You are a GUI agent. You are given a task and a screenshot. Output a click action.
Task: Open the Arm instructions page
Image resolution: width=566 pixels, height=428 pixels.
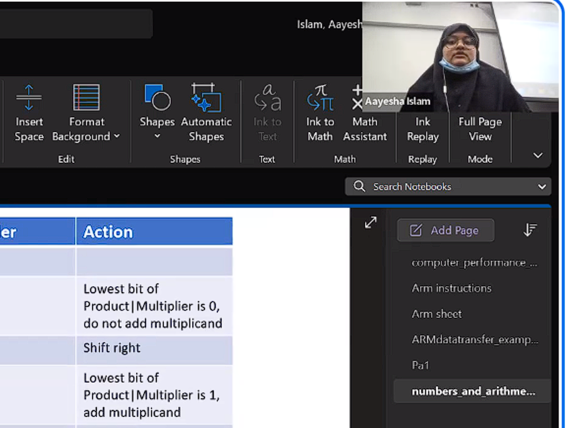tap(451, 288)
